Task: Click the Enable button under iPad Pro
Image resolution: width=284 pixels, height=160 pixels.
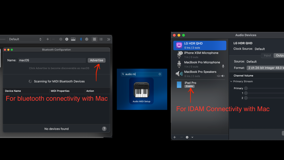Action: pos(189,86)
